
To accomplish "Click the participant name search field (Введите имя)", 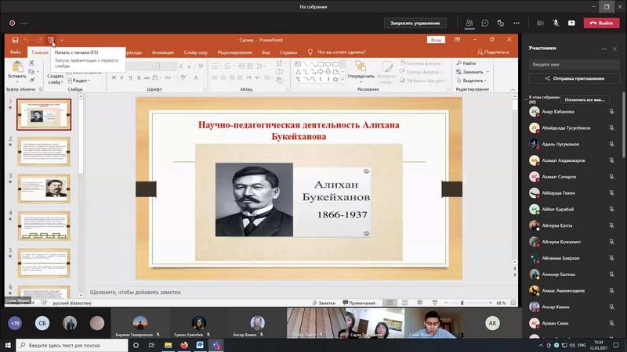I will point(574,64).
